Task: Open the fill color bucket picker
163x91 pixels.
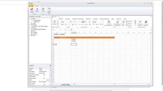Action: (x=73, y=25)
